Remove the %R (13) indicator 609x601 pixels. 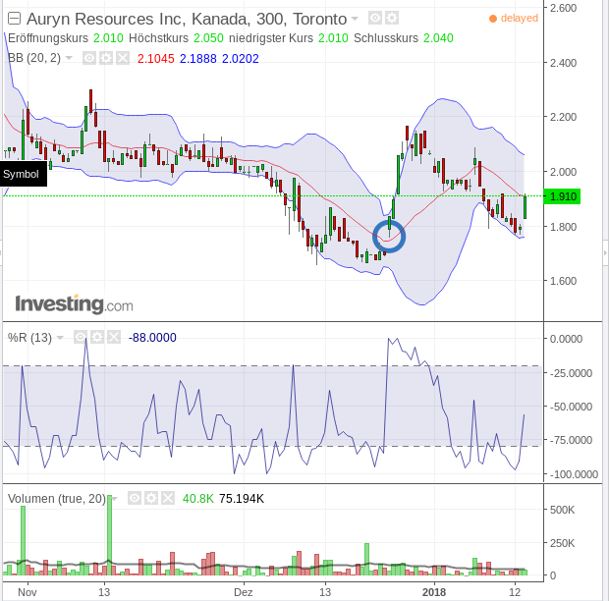click(114, 337)
